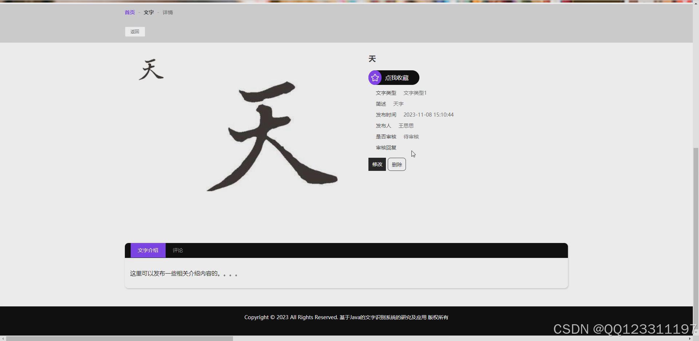Select the 待审核 review status text
This screenshot has height=341, width=699.
coord(411,137)
